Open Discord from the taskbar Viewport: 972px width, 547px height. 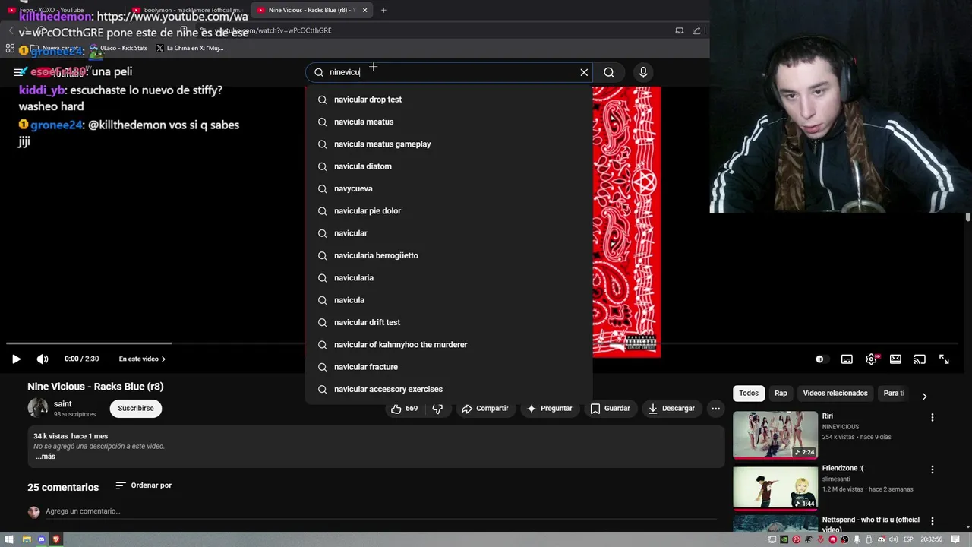(x=41, y=539)
